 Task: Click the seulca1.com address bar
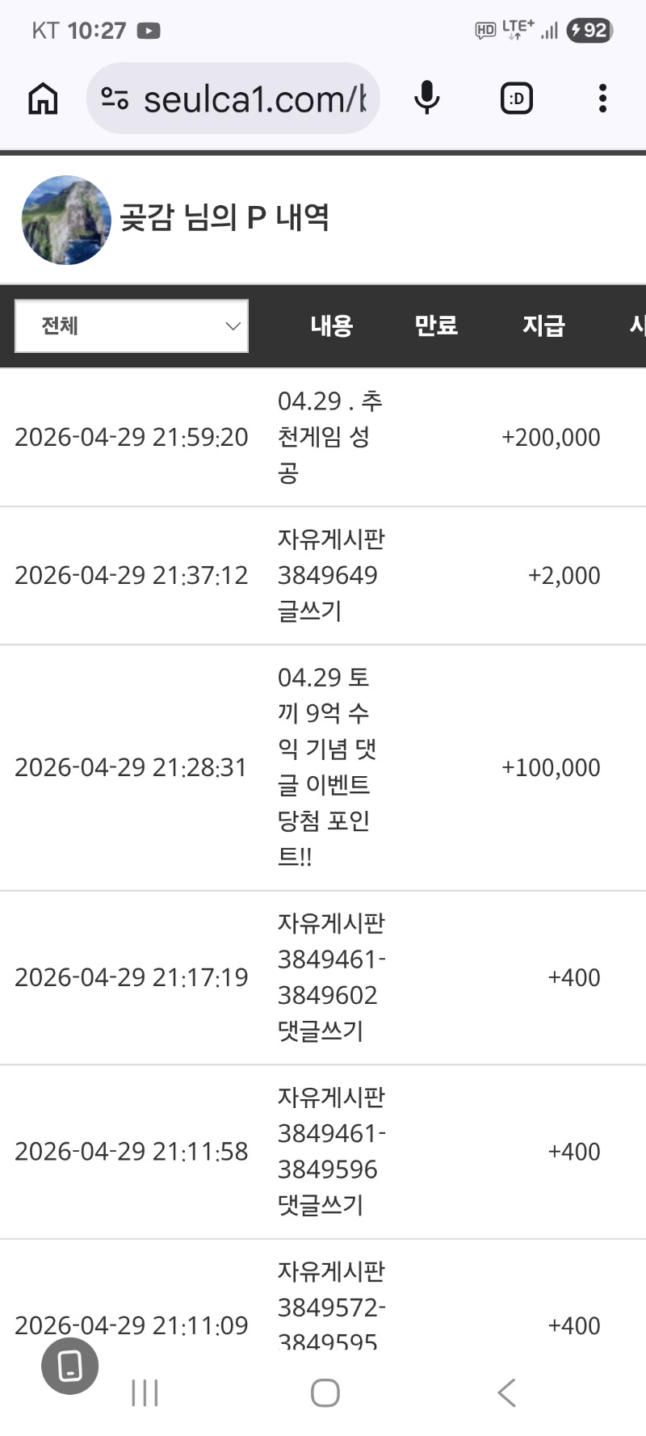click(x=254, y=99)
